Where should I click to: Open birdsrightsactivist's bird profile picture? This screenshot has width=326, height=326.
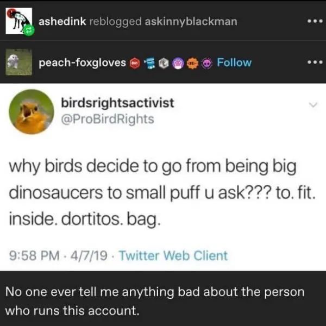(32, 111)
